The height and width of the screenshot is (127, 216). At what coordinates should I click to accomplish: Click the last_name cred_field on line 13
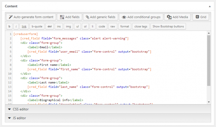pyautogui.click(x=89, y=87)
